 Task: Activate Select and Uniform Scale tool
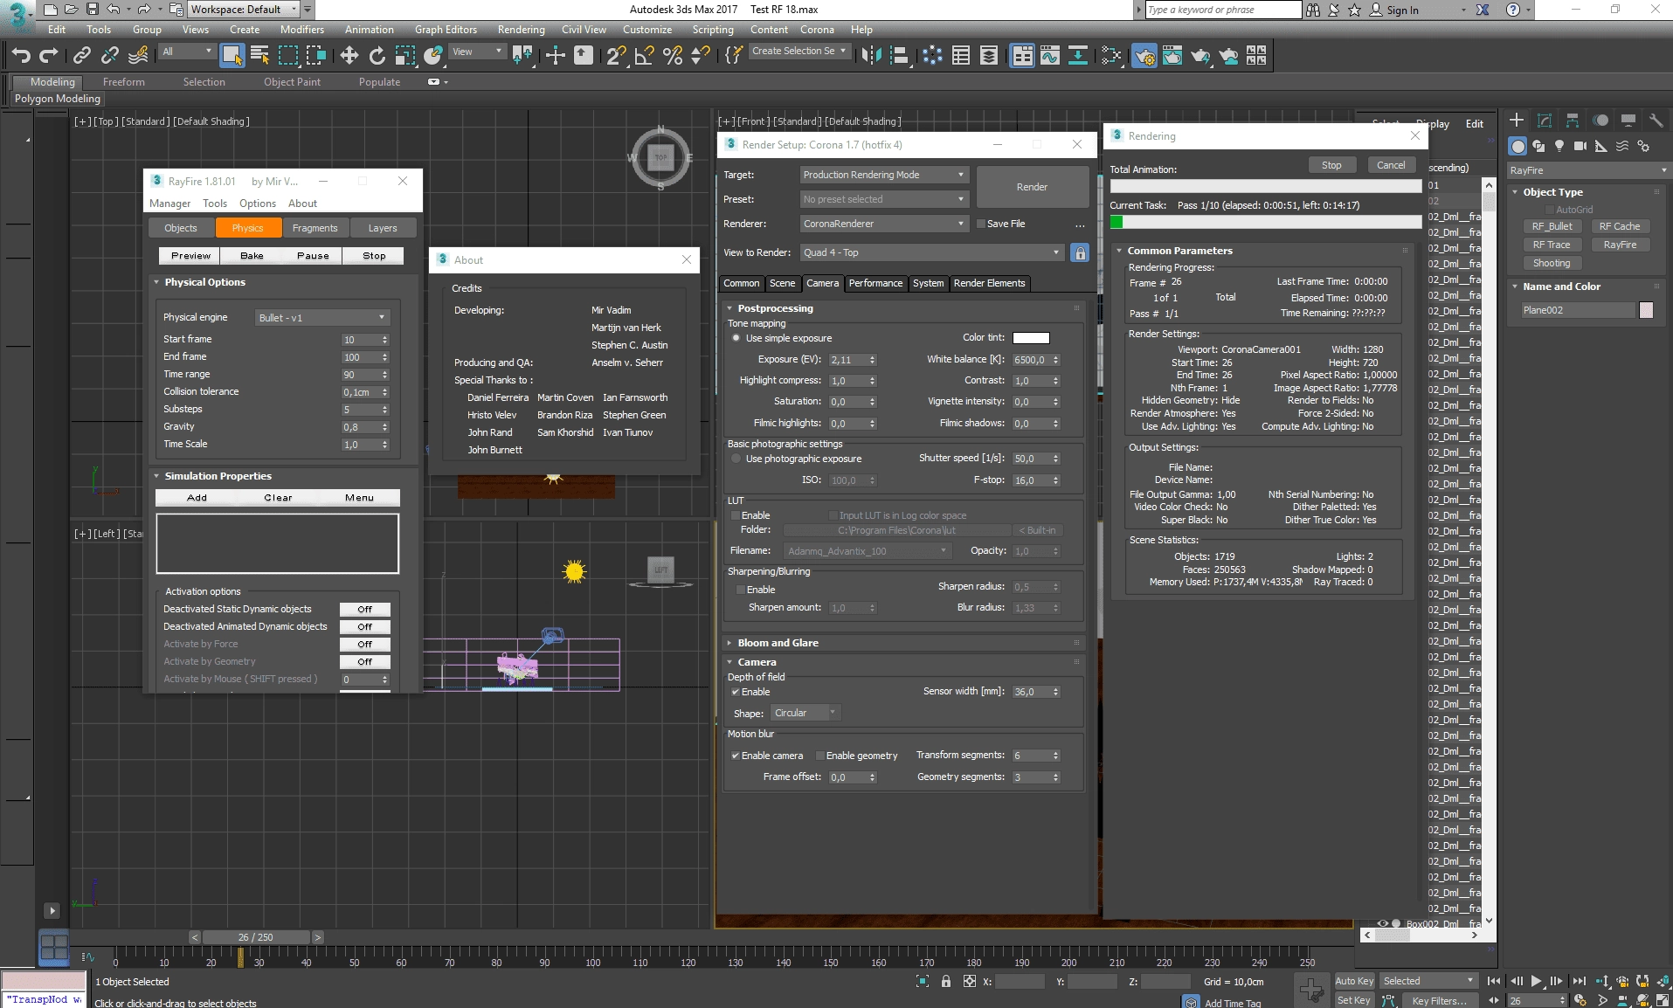(405, 56)
